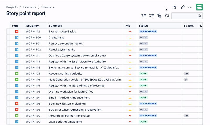Click the checklist toolbar icon
The image size is (210, 125).
[151, 16]
